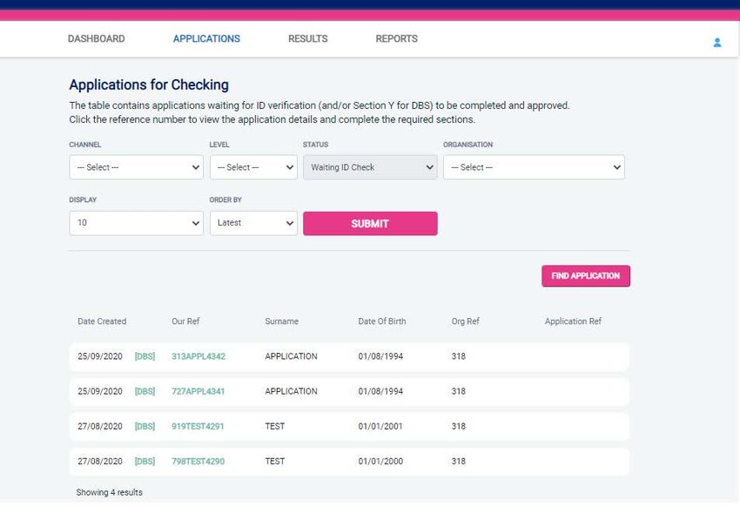The image size is (740, 507).
Task: View application 798TEST4290
Action: tap(198, 461)
